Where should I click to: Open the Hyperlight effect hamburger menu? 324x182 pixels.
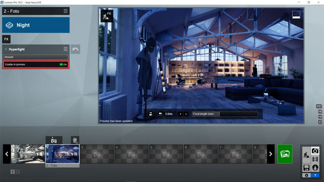[65, 49]
